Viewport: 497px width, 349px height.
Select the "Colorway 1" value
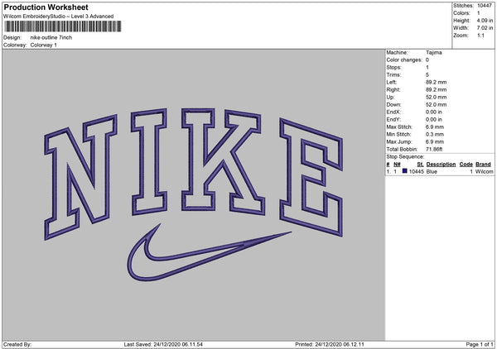coord(43,45)
